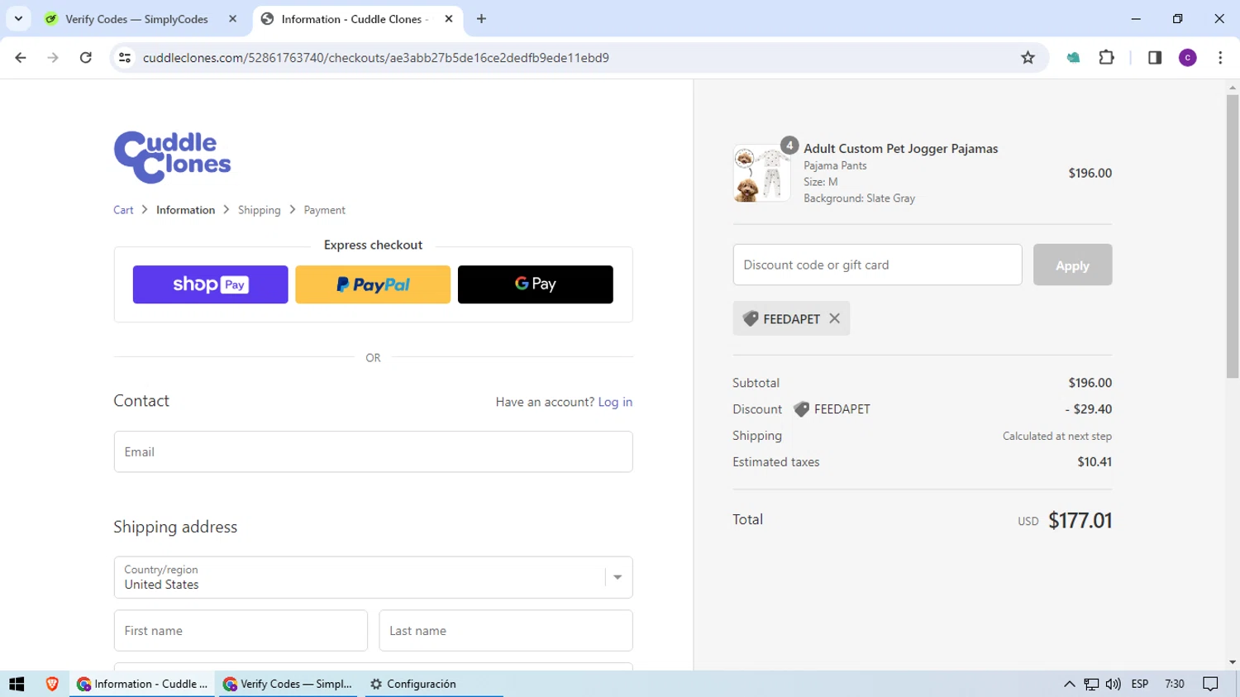The height and width of the screenshot is (697, 1240).
Task: Switch to Verify Codes — Simpl taskbar window
Action: click(288, 684)
